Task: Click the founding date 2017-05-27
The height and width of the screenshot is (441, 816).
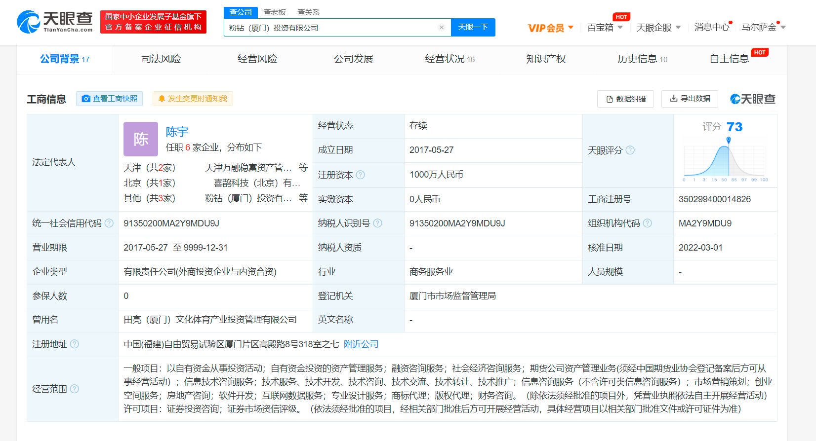Action: click(431, 150)
